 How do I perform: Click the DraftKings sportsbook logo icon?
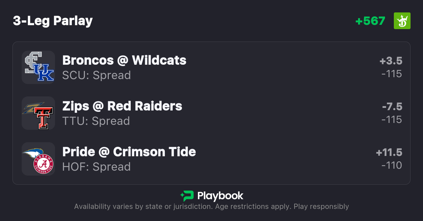click(402, 21)
